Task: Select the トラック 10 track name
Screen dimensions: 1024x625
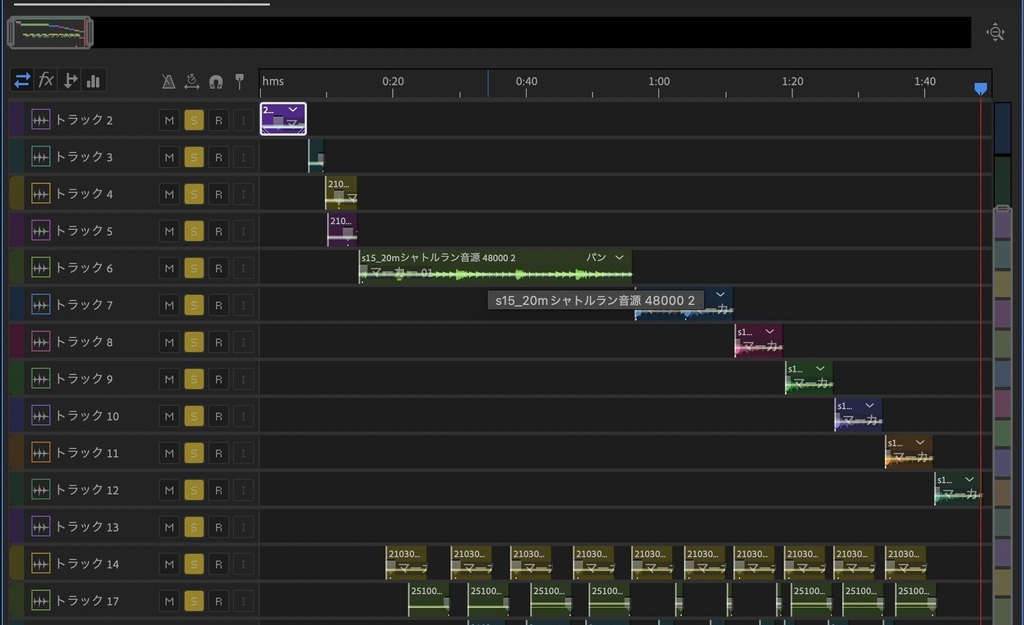Action: click(87, 416)
